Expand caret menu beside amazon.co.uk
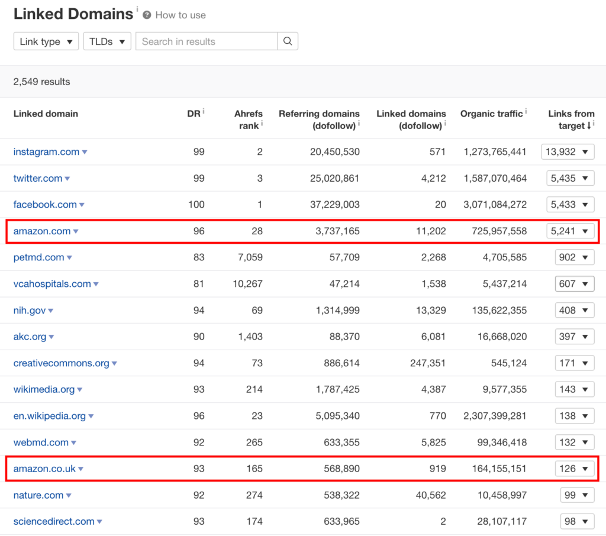 [x=80, y=469]
